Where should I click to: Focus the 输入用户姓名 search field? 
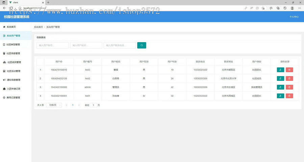coord(86,45)
